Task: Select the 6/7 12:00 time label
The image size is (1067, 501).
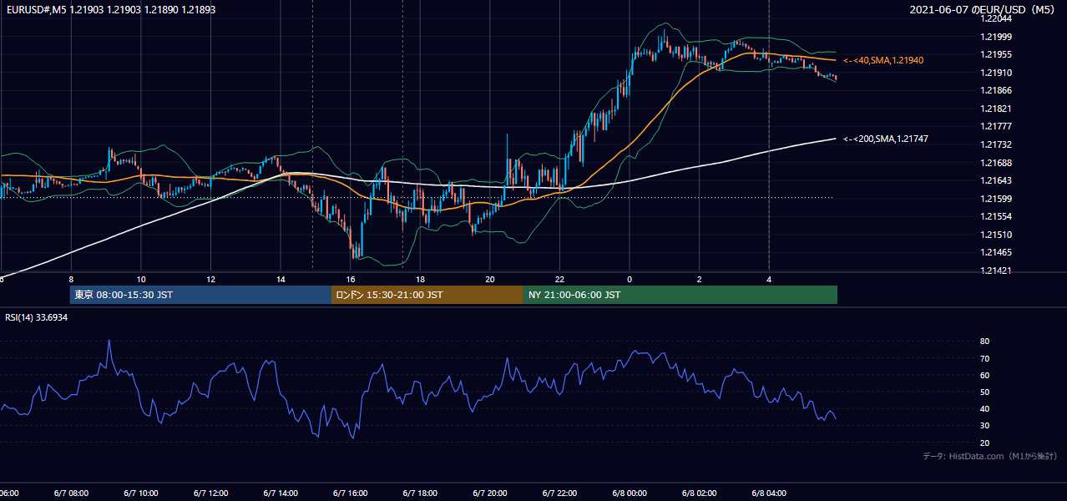Action: point(210,493)
